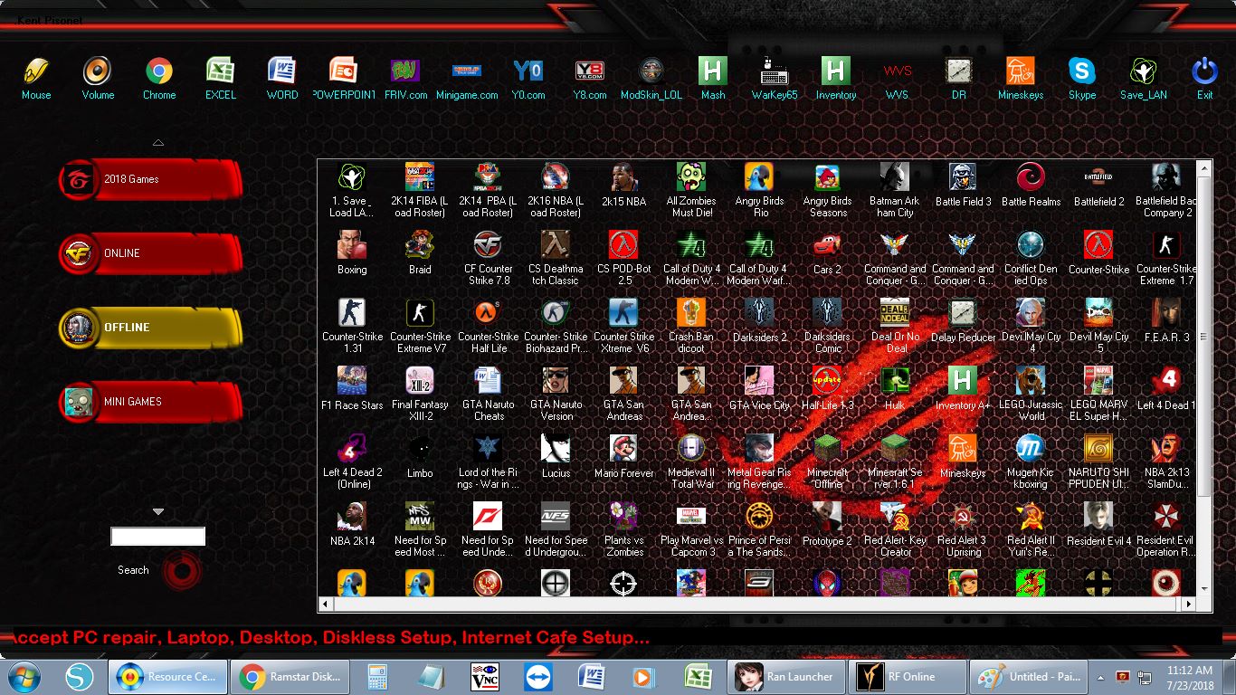Screen dimensions: 1236x695
Task: Launch the Limbo game
Action: (x=420, y=456)
